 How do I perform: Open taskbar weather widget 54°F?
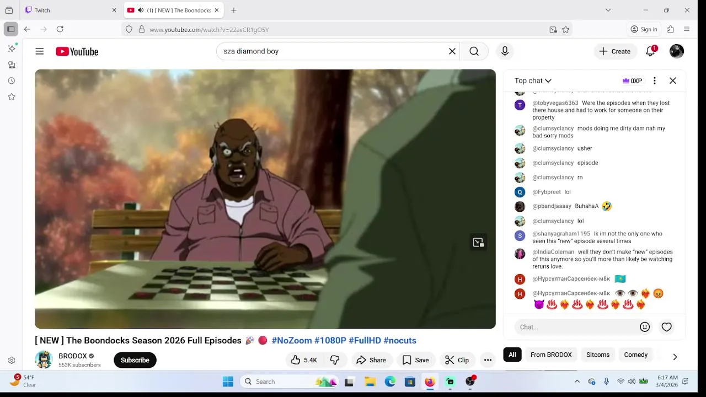(x=22, y=381)
